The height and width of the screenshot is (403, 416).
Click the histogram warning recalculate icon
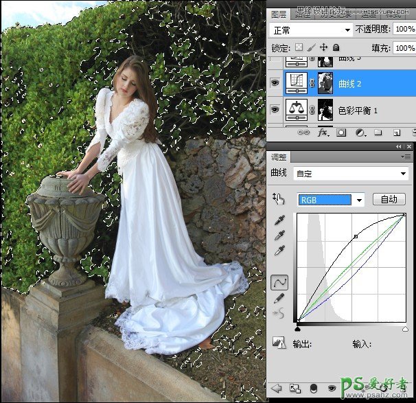[279, 341]
